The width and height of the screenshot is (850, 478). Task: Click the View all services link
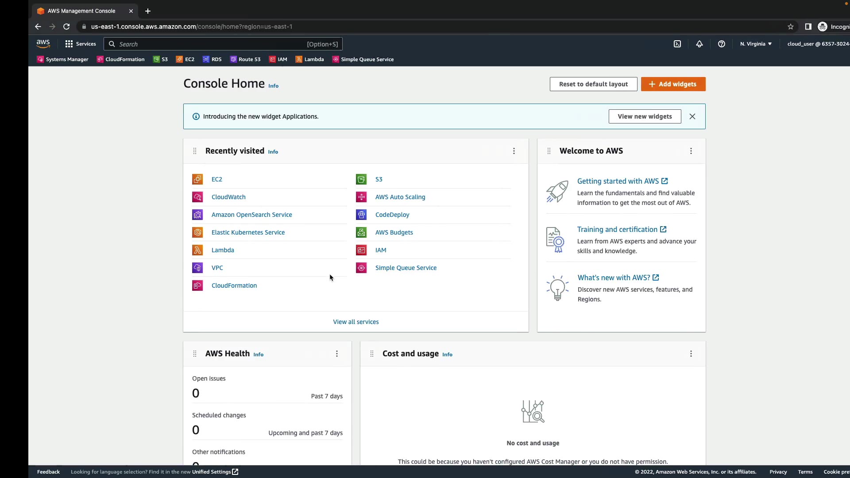click(355, 322)
